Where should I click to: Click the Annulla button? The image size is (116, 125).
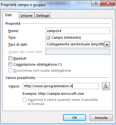click(x=101, y=118)
